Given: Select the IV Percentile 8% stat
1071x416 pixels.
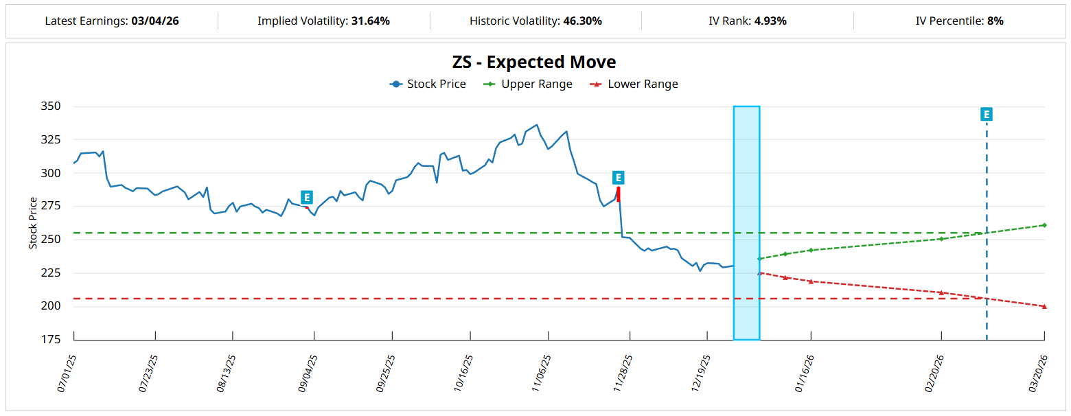Looking at the screenshot, I should click(x=995, y=21).
